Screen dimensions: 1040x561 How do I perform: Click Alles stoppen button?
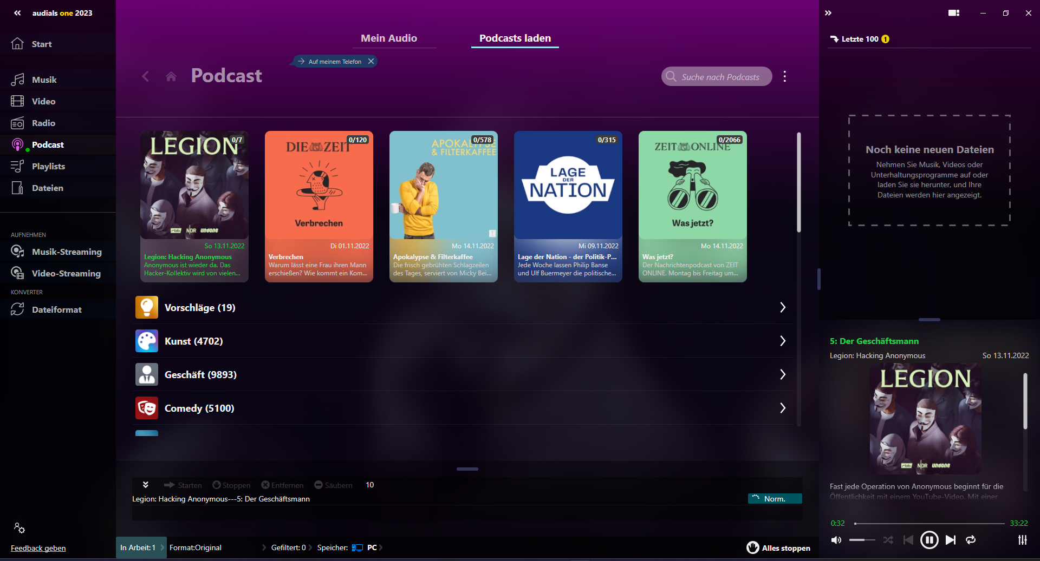point(778,547)
